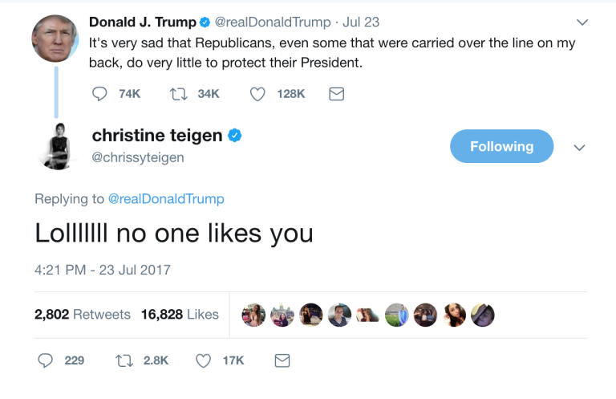Image resolution: width=616 pixels, height=399 pixels.
Task: Retweet the reply with 2.8K retweets
Action: point(124,360)
